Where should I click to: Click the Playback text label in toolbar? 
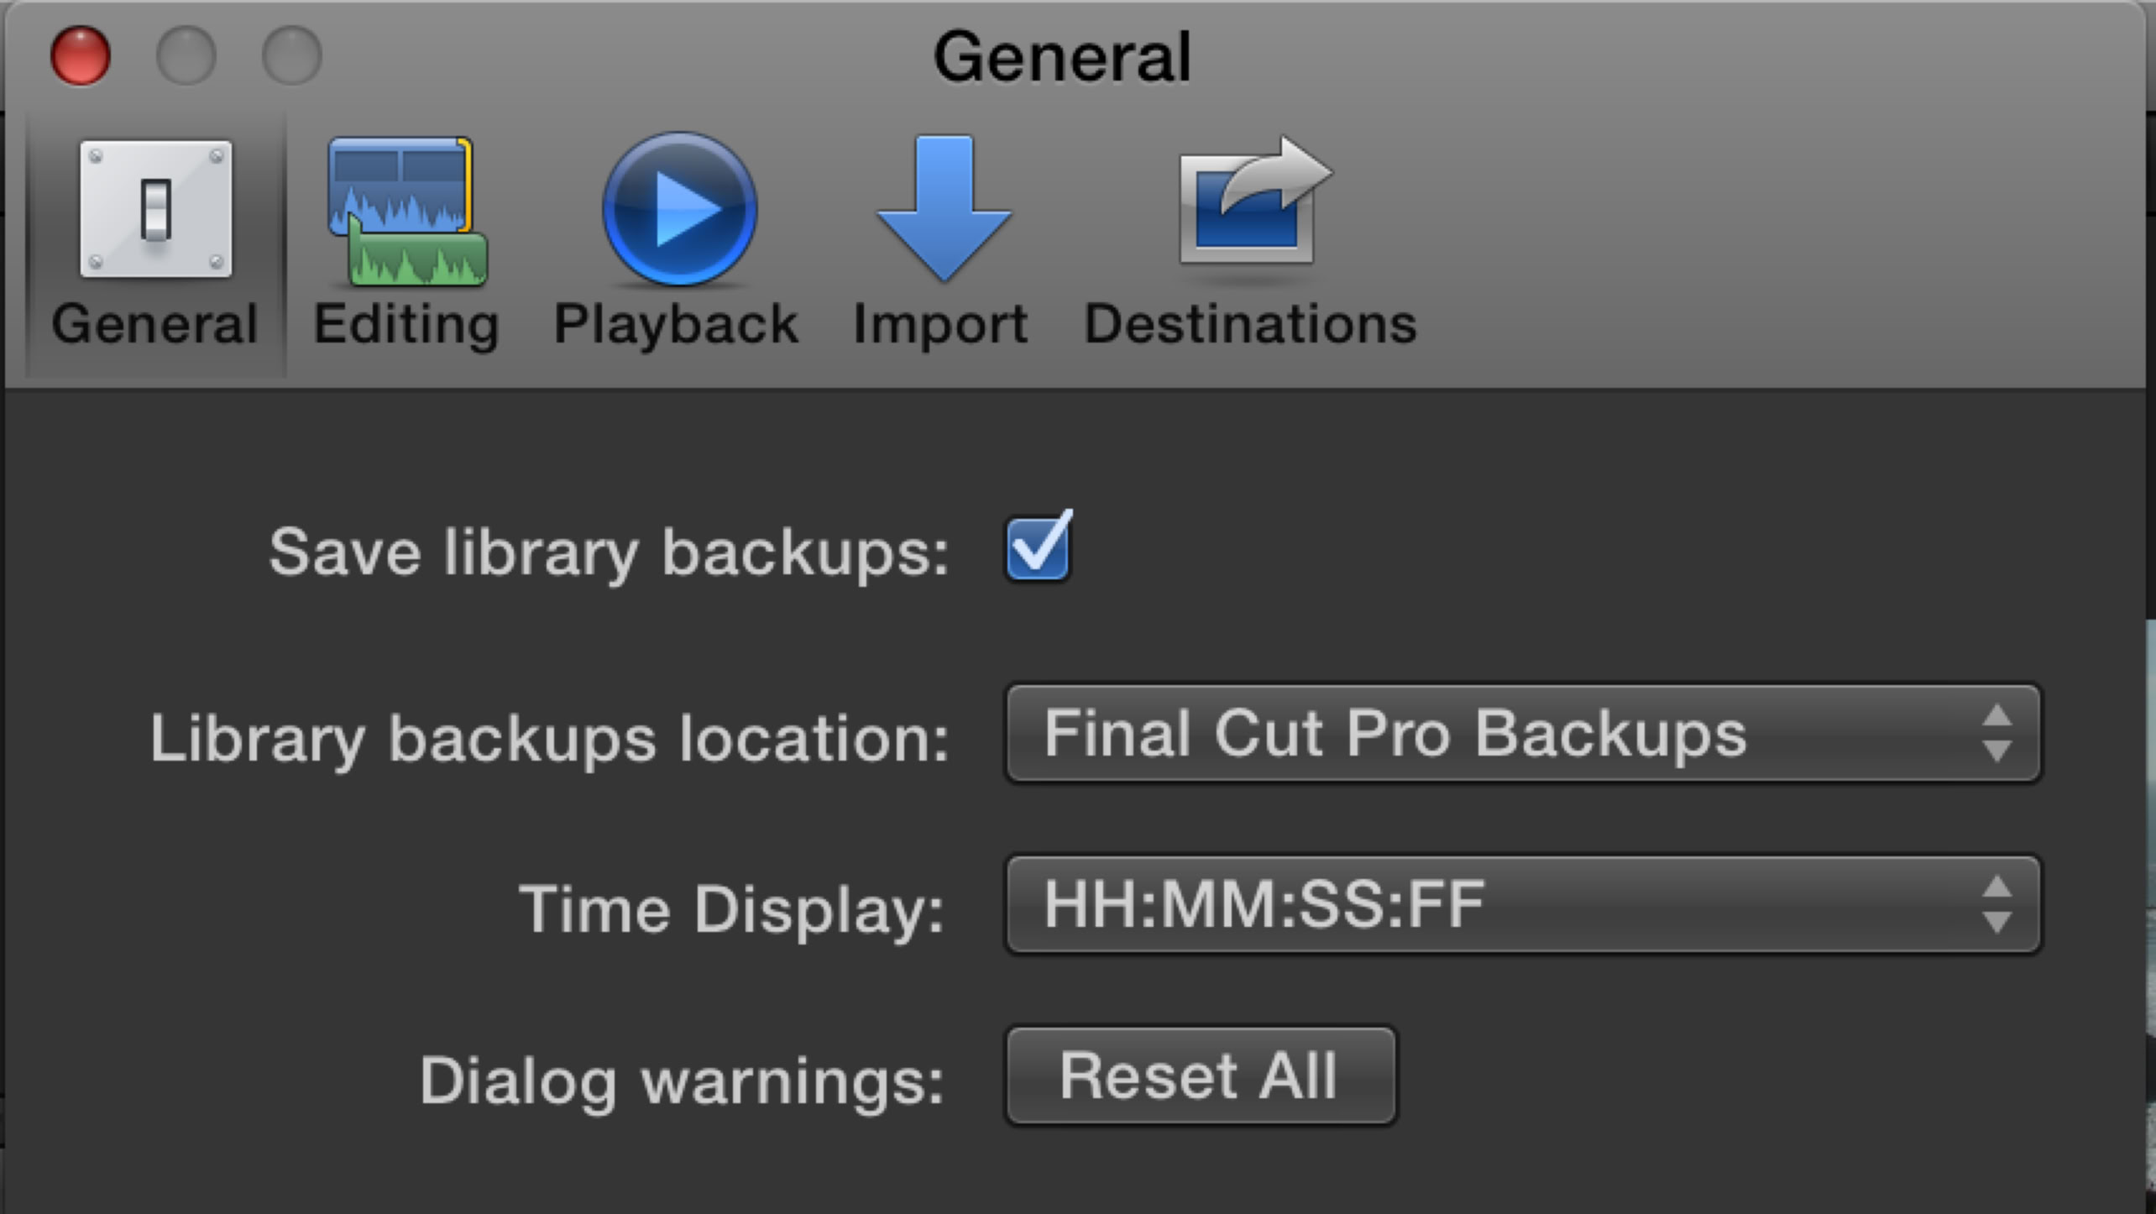(x=676, y=324)
